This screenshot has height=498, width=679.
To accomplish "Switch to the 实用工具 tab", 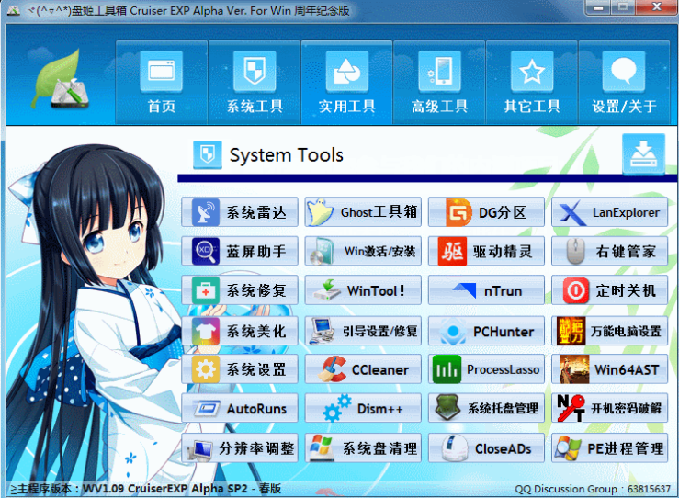I will pos(347,82).
